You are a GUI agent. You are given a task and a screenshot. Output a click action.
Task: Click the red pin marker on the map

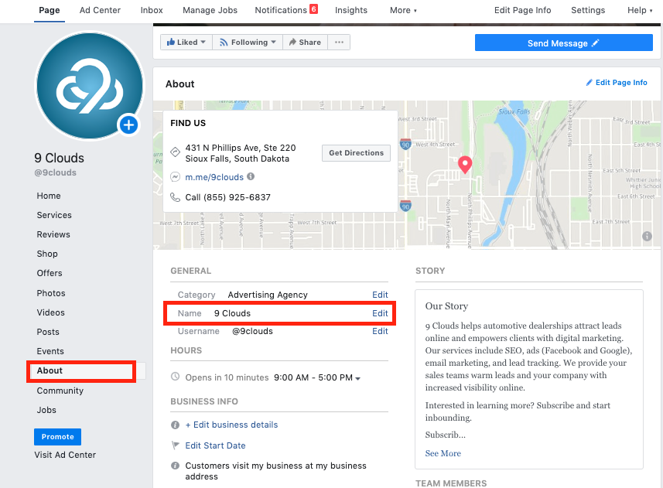pyautogui.click(x=465, y=164)
